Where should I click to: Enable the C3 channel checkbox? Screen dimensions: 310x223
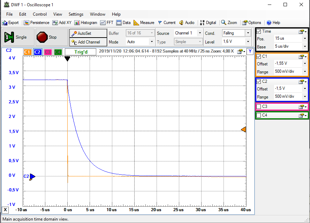coord(259,106)
